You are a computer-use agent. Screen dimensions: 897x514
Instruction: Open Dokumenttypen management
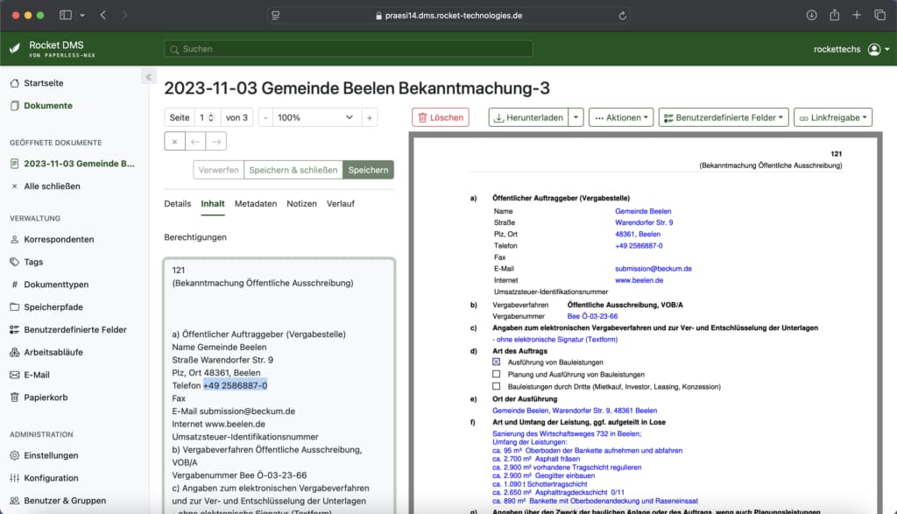(49, 285)
